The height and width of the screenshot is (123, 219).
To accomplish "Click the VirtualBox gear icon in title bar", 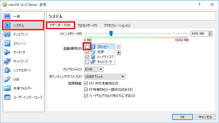I will [x=5, y=4].
